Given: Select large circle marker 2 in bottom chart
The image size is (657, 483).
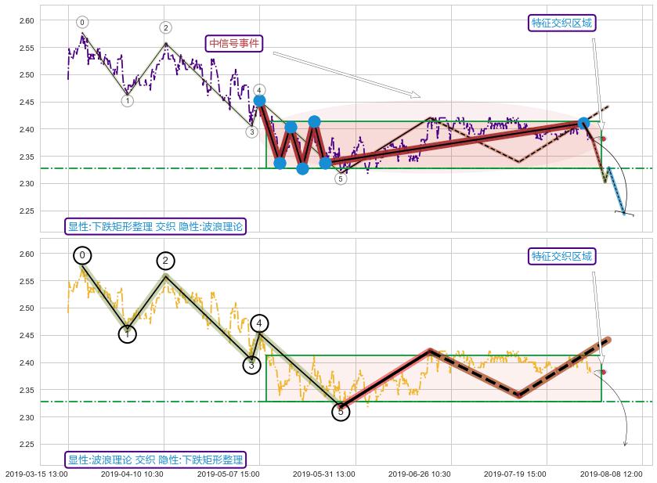Looking at the screenshot, I should pyautogui.click(x=165, y=261).
